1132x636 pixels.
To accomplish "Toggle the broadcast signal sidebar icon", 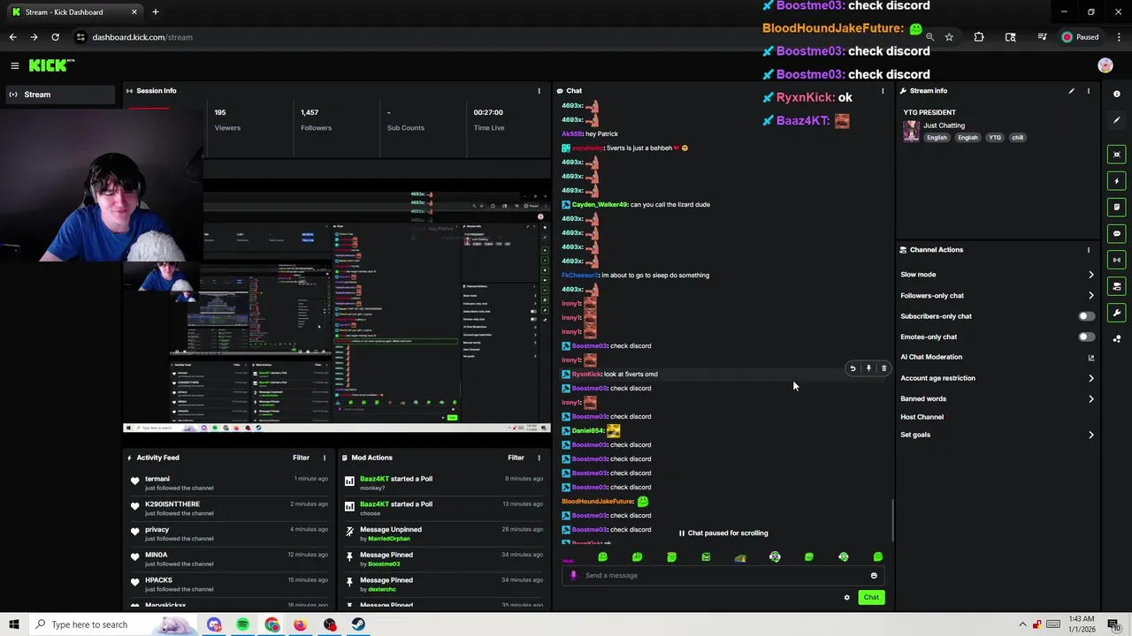I will (1116, 260).
